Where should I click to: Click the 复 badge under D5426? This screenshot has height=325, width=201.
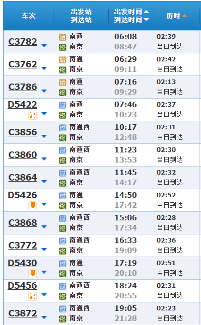(33, 206)
